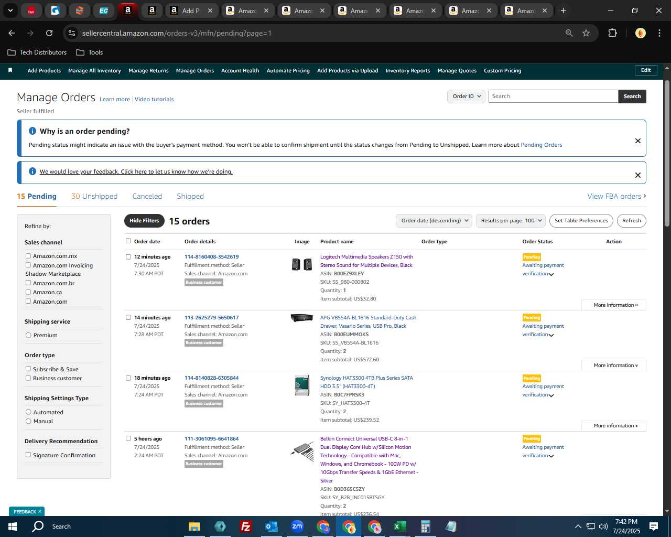Open order link 113-2625279-5650617

point(211,317)
